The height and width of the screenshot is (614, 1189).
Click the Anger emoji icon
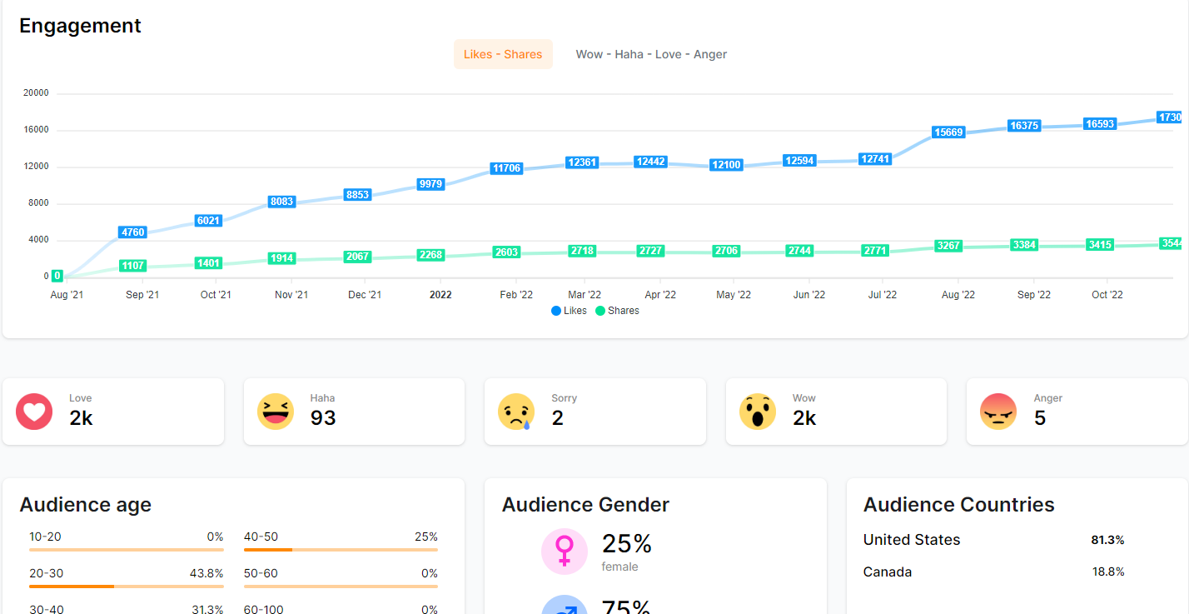pyautogui.click(x=998, y=412)
